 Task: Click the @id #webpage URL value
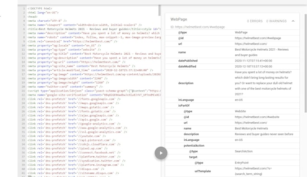(258, 38)
